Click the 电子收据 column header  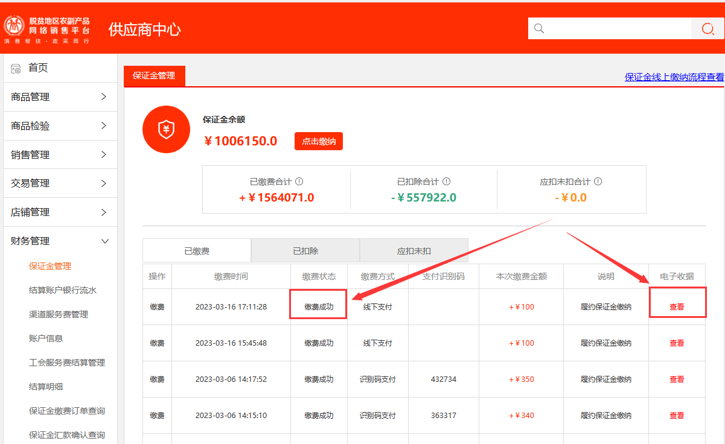pos(677,276)
